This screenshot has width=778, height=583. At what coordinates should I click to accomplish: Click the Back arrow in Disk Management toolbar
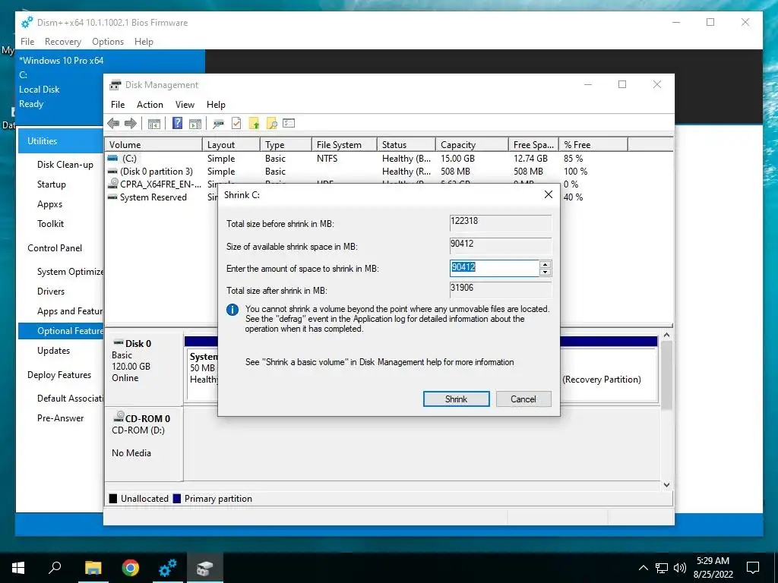pos(113,124)
